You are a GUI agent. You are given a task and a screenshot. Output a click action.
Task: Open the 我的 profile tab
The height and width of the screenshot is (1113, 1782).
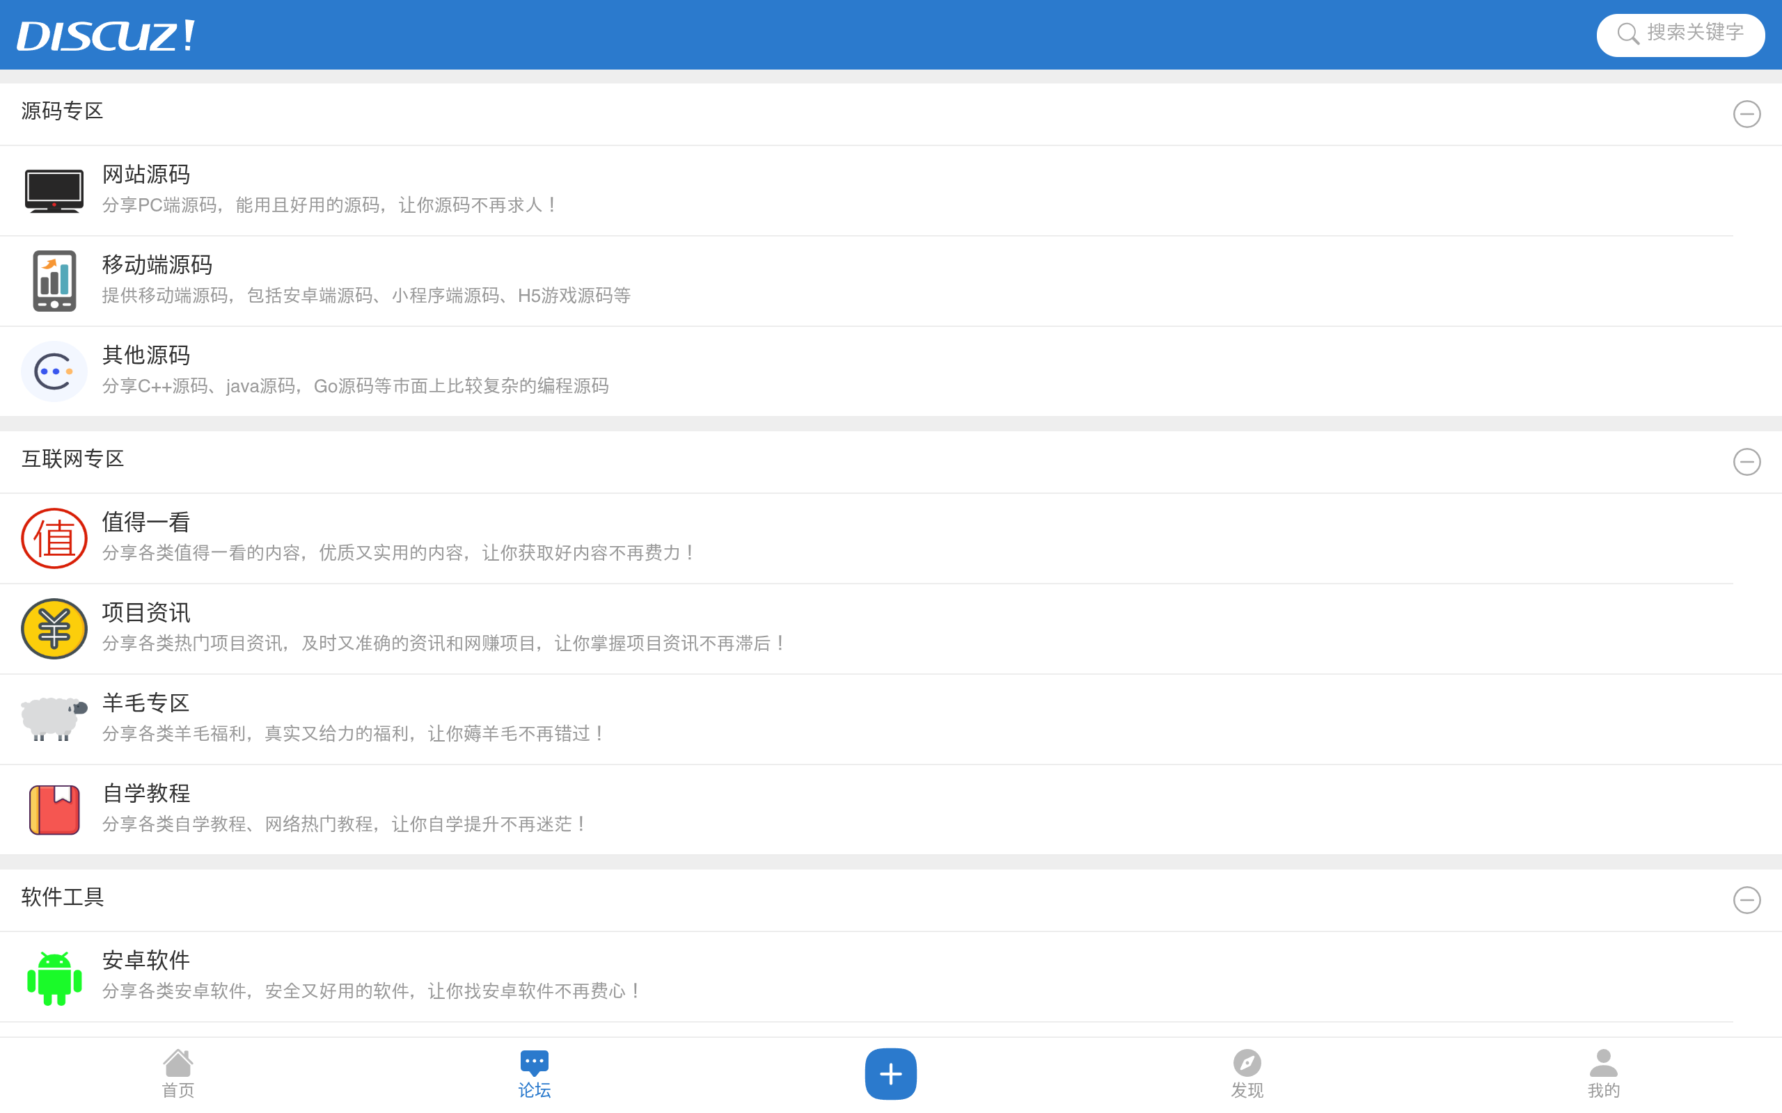coord(1603,1074)
